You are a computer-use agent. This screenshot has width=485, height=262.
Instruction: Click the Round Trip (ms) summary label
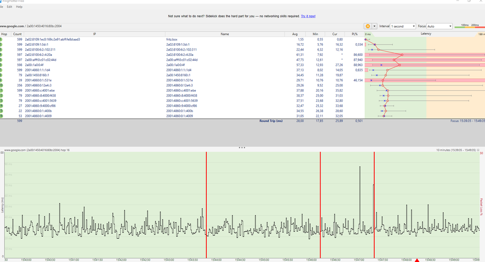tap(271, 121)
